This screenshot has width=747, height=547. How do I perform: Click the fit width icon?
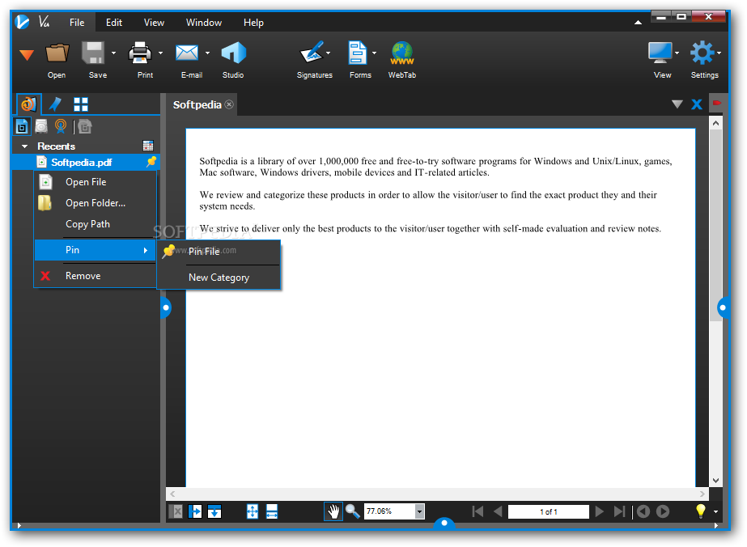click(272, 511)
